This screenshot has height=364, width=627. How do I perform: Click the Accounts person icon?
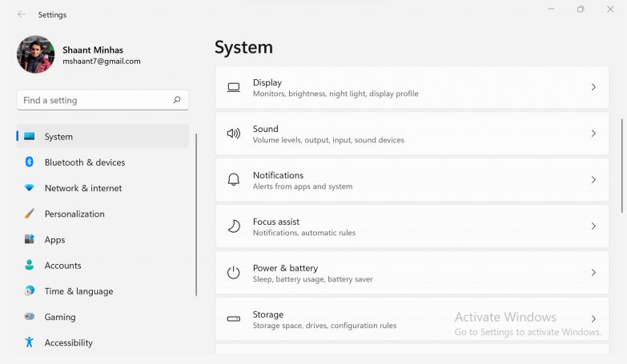pyautogui.click(x=29, y=265)
